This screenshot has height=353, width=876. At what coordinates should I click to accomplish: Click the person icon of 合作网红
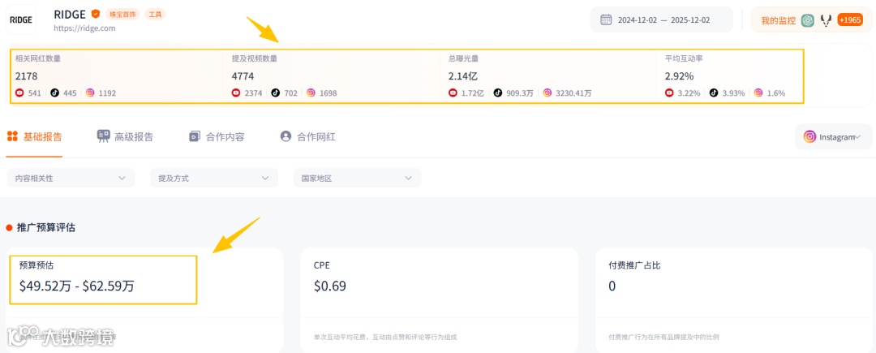click(x=286, y=136)
